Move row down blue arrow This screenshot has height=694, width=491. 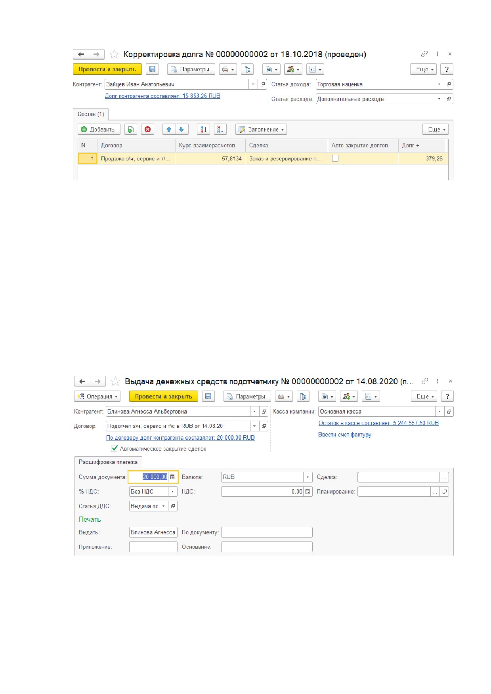tap(181, 130)
